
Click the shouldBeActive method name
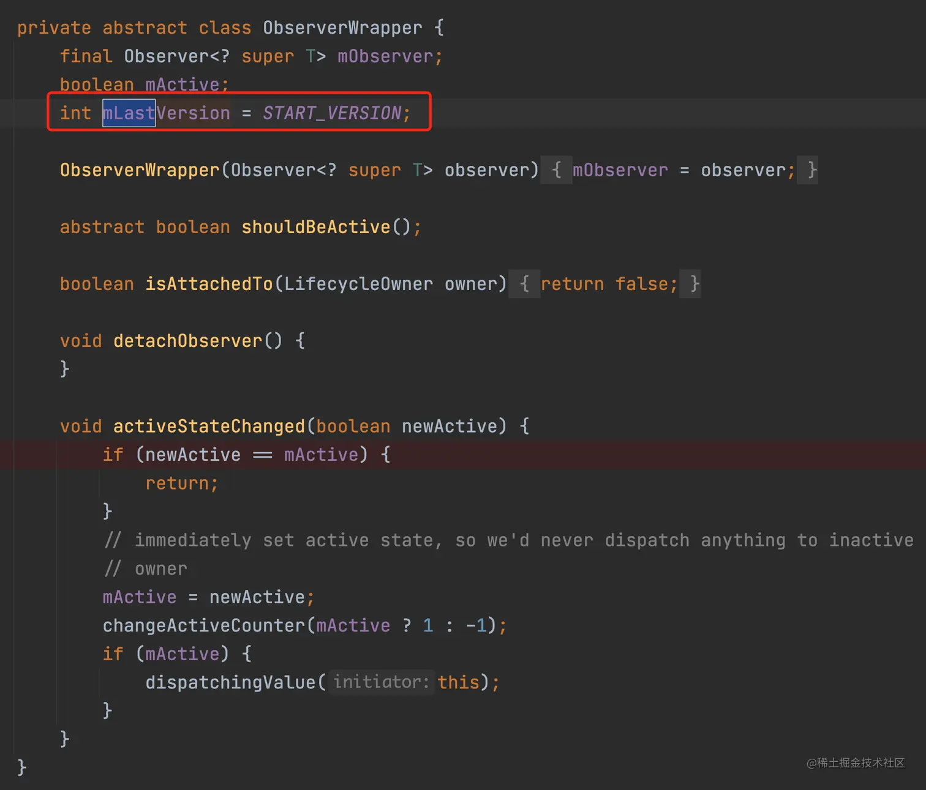315,227
